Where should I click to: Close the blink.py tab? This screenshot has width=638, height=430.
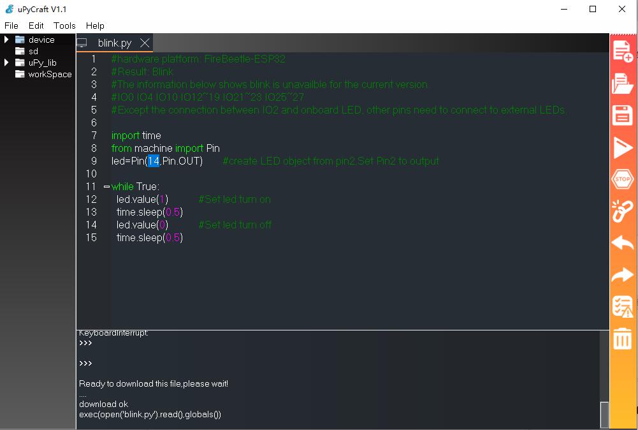pyautogui.click(x=145, y=43)
